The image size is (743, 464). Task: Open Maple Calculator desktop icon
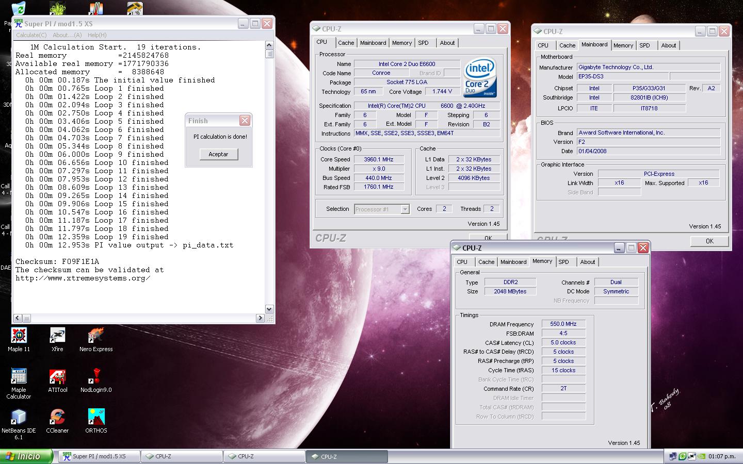coord(19,384)
